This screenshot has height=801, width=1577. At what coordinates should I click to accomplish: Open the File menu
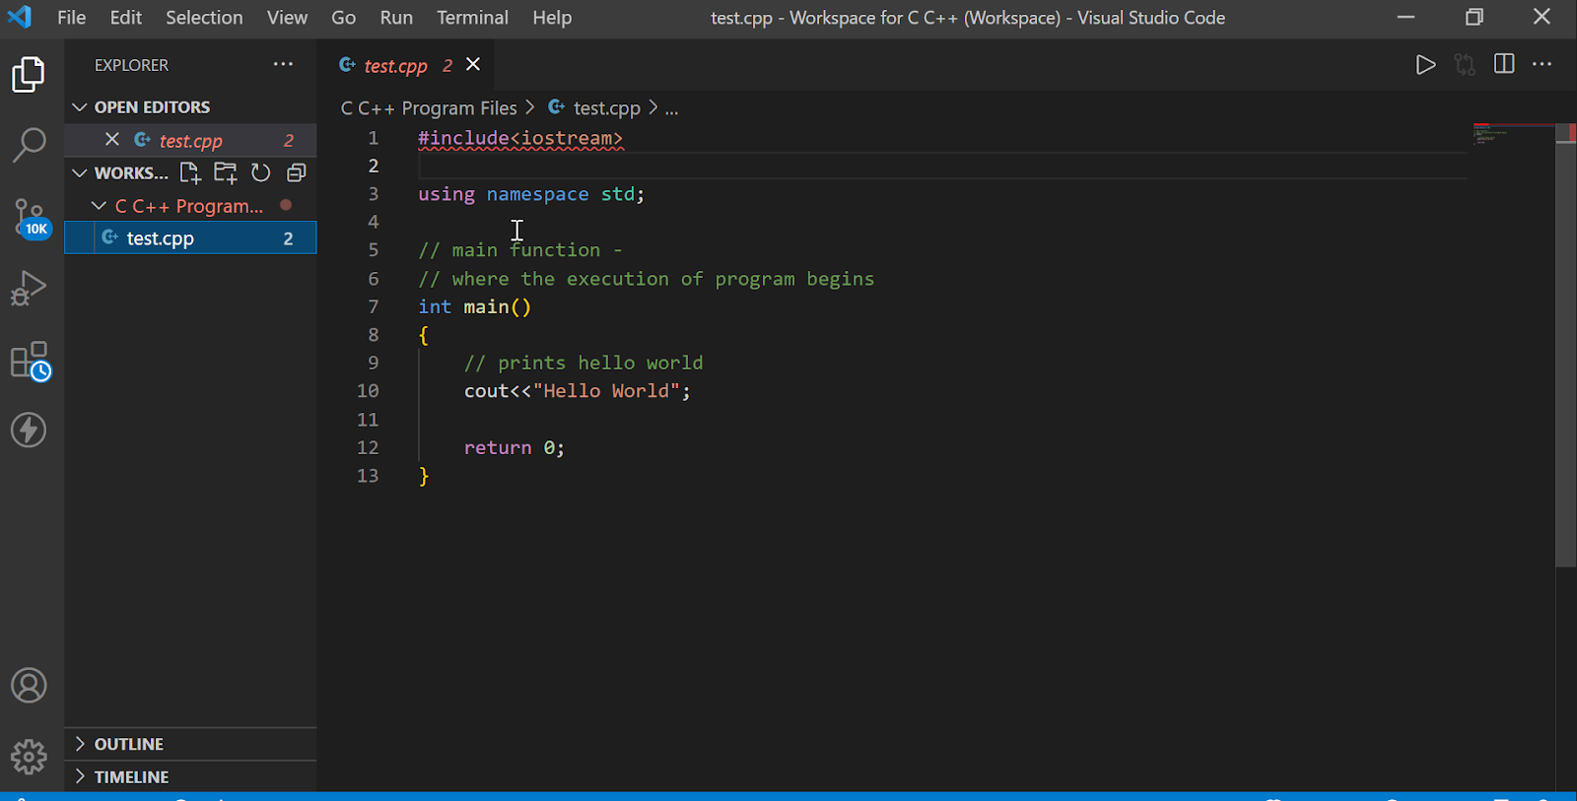pos(72,18)
